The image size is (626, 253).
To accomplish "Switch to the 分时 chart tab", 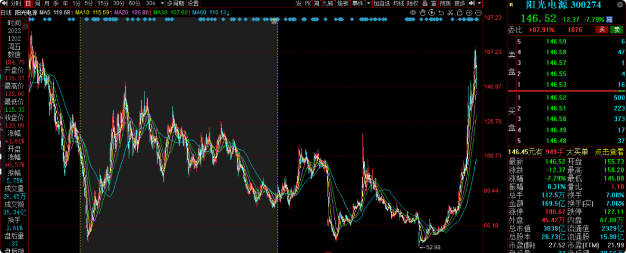I will (16, 3).
